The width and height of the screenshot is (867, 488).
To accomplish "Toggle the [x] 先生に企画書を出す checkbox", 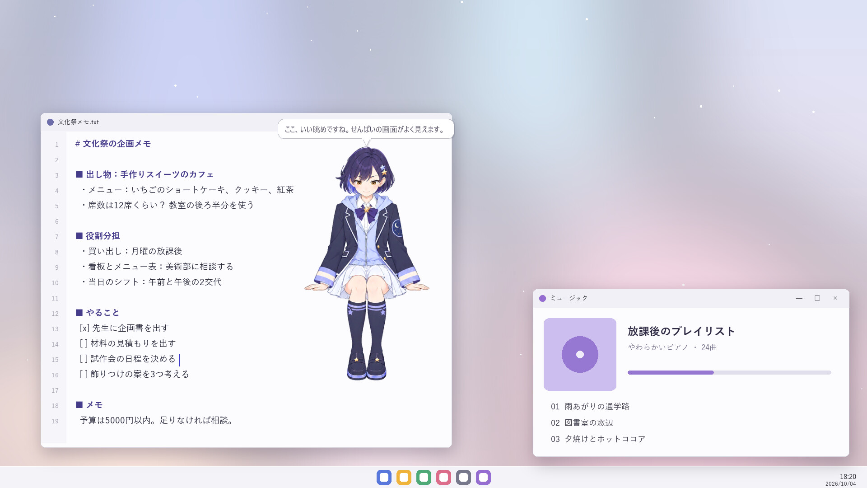I will [85, 328].
